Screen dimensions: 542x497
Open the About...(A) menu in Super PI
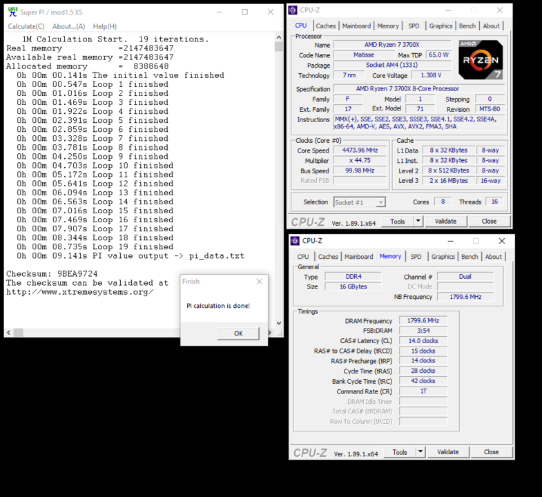click(x=69, y=26)
